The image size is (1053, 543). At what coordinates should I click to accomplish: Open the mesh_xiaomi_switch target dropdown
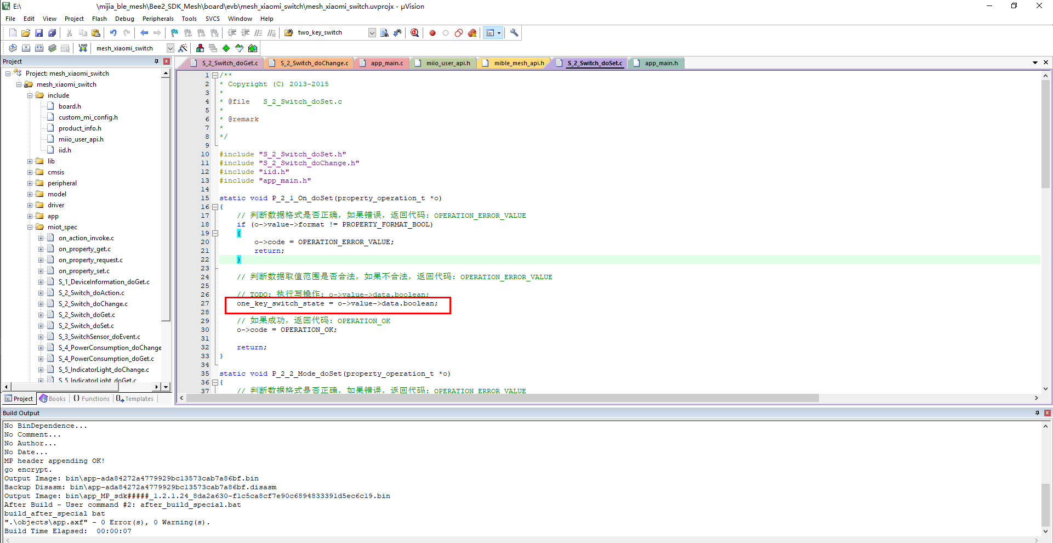click(x=170, y=48)
